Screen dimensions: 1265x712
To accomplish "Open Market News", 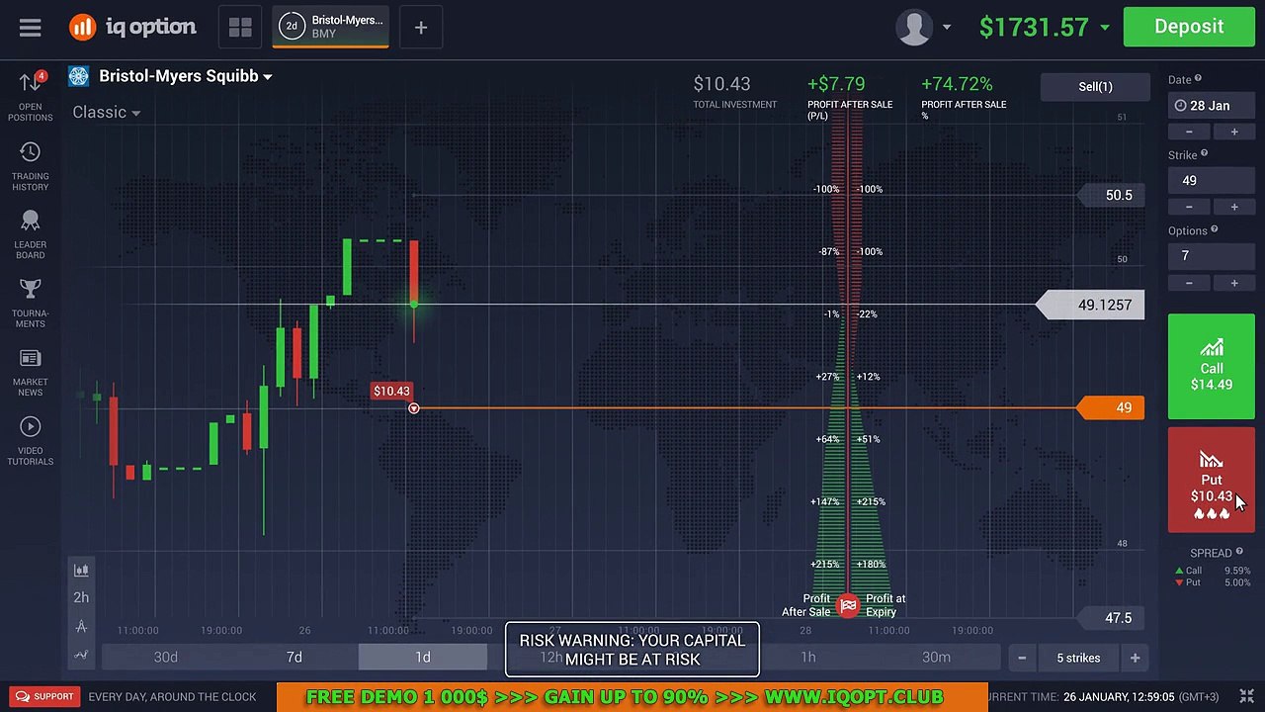I will coord(31,371).
